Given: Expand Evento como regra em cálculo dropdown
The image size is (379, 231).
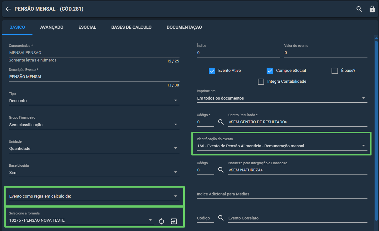Looking at the screenshot, I should (94, 196).
